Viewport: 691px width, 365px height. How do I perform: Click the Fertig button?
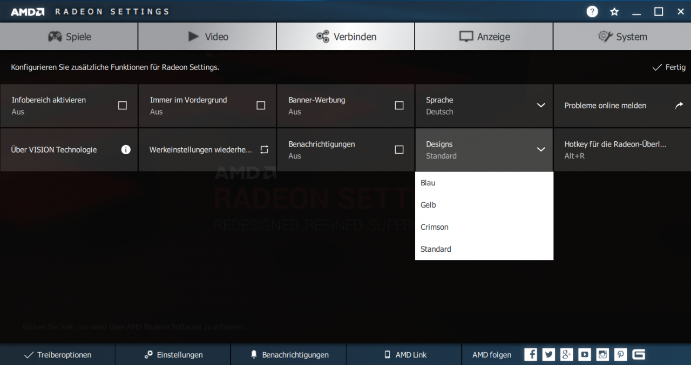coord(669,67)
